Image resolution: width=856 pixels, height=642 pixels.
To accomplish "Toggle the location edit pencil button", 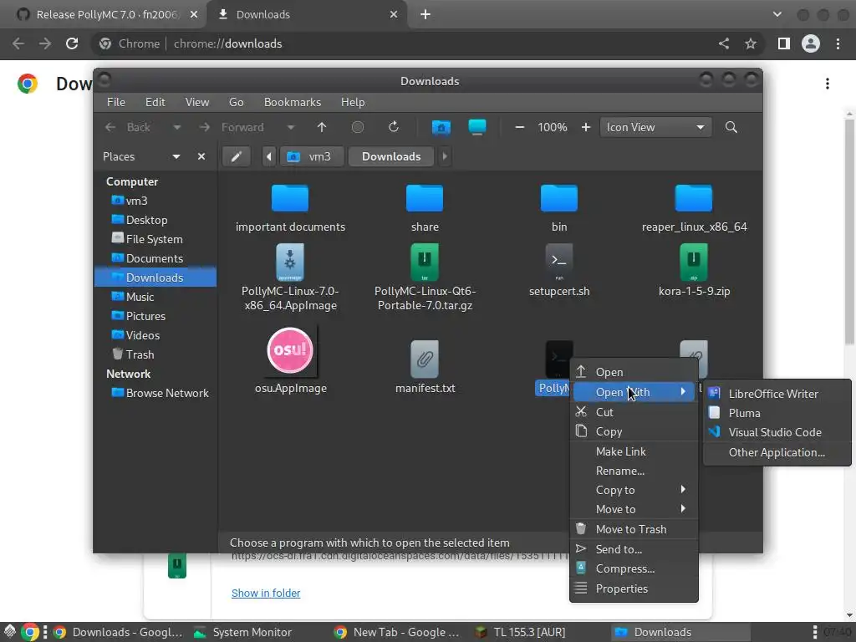I will click(236, 156).
